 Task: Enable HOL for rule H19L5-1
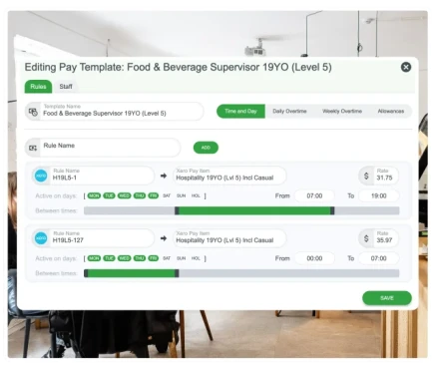pyautogui.click(x=196, y=195)
